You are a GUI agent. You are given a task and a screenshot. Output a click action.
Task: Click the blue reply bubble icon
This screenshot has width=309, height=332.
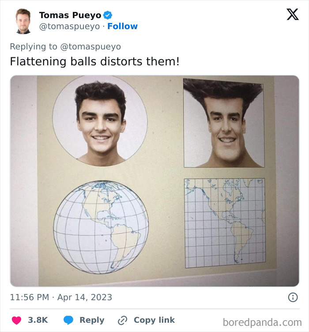pyautogui.click(x=68, y=320)
